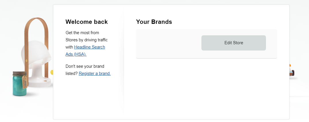Select the Your Brands heading

[154, 22]
